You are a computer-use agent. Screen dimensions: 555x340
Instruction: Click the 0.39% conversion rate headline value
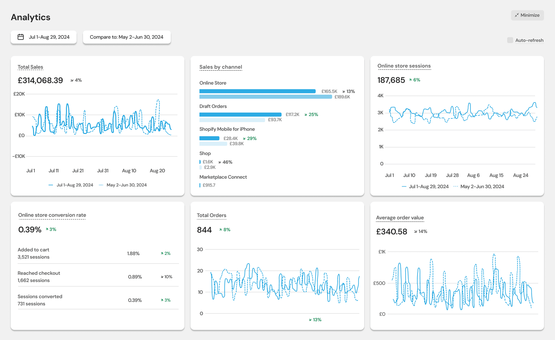(x=30, y=229)
